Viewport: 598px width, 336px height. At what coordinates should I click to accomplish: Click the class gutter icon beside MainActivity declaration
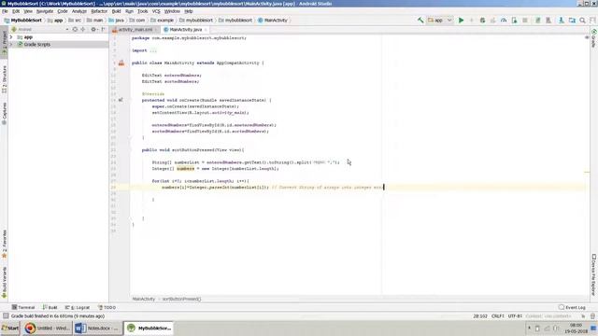click(121, 63)
